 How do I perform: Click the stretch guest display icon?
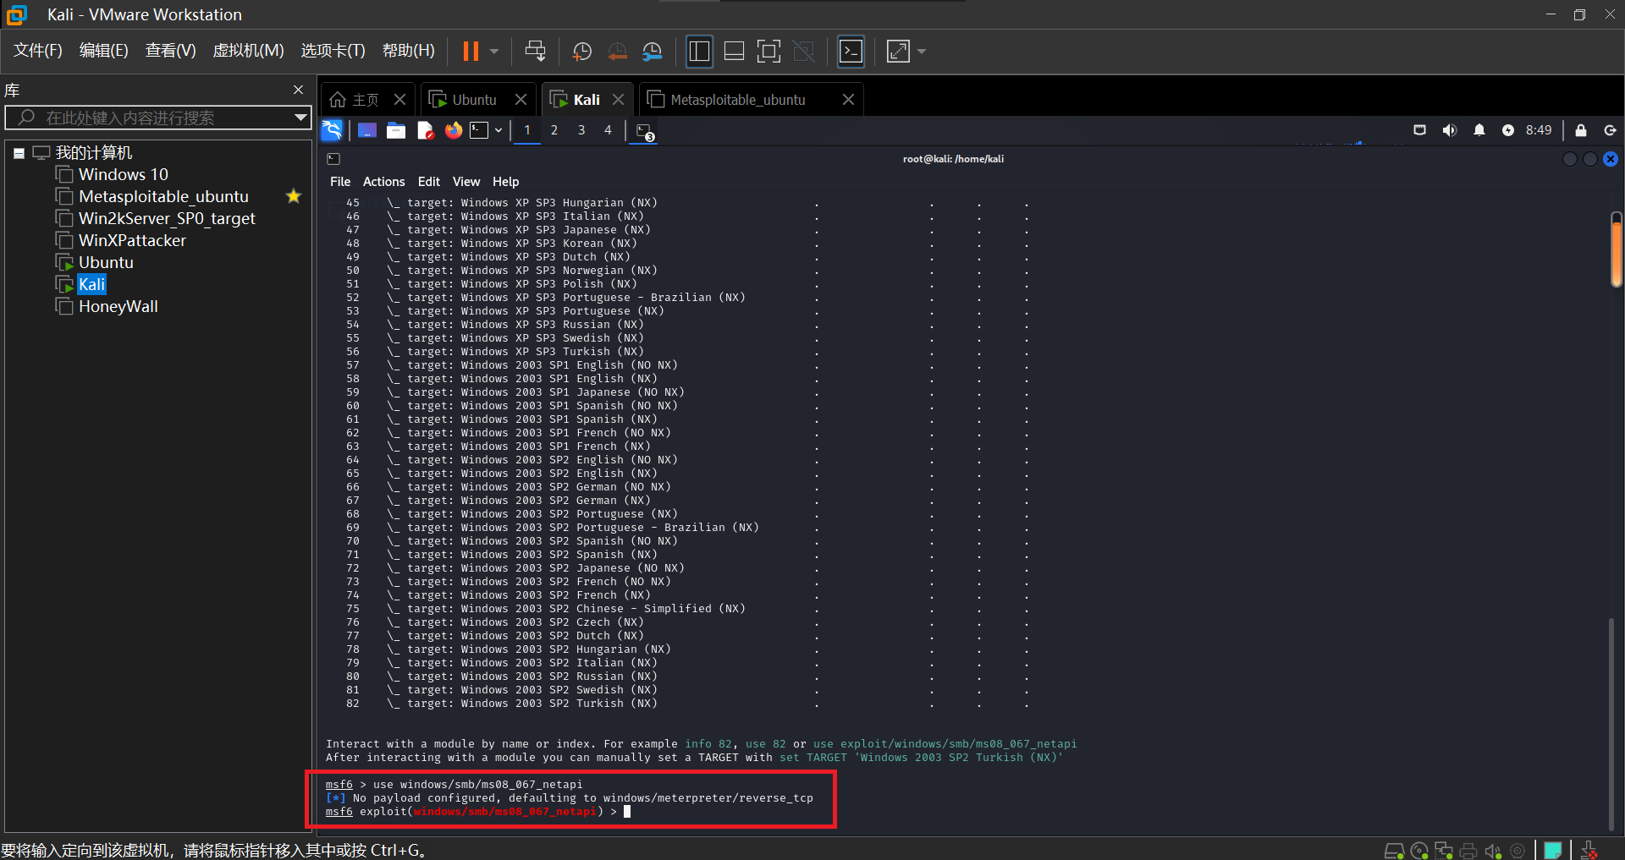pos(898,52)
